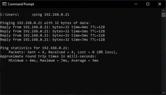Click the "Ping statistics for 192.168.0.21" line

[x=35, y=48]
